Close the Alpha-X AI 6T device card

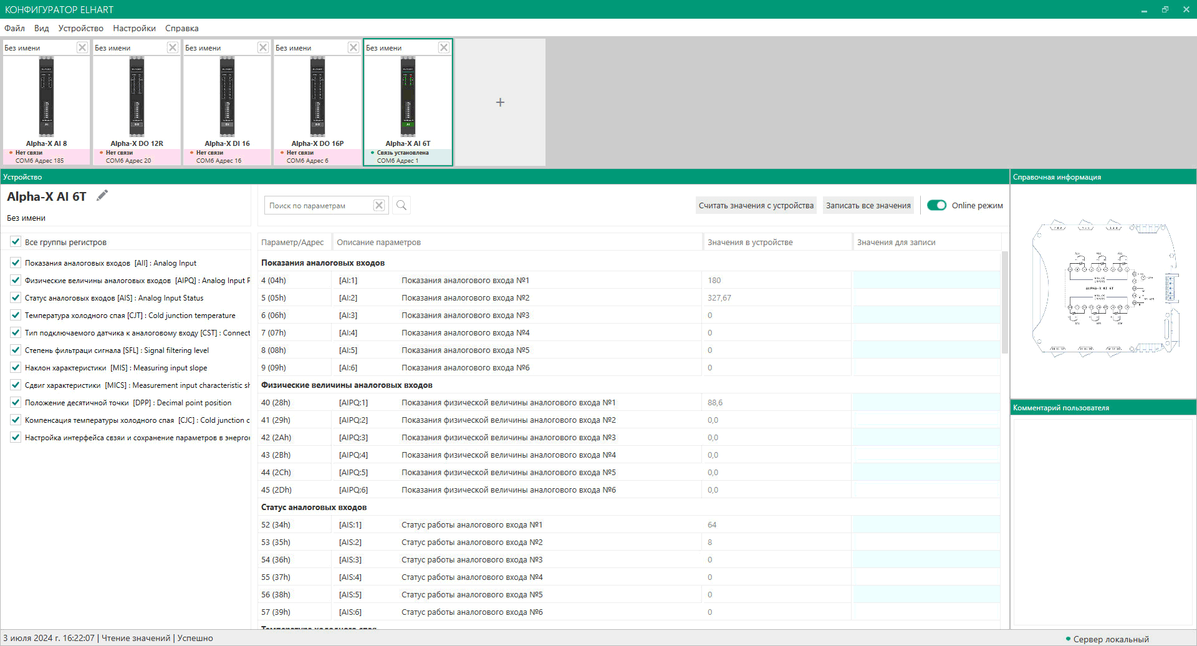tap(443, 47)
